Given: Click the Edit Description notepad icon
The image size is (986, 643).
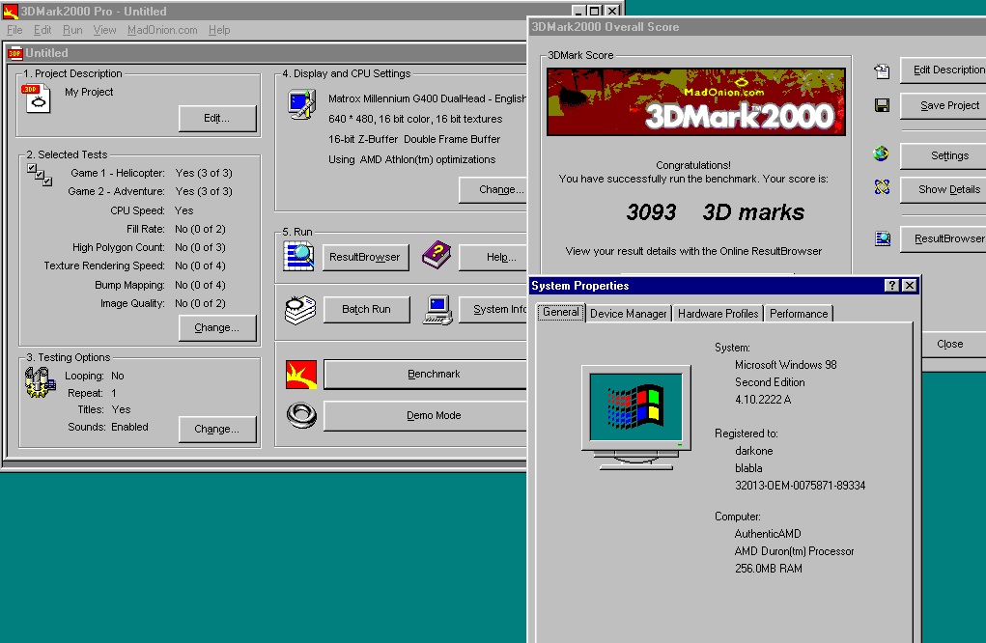Looking at the screenshot, I should pos(883,71).
